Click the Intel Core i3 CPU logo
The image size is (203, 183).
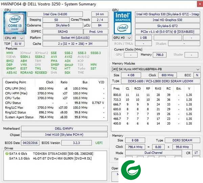15,23
